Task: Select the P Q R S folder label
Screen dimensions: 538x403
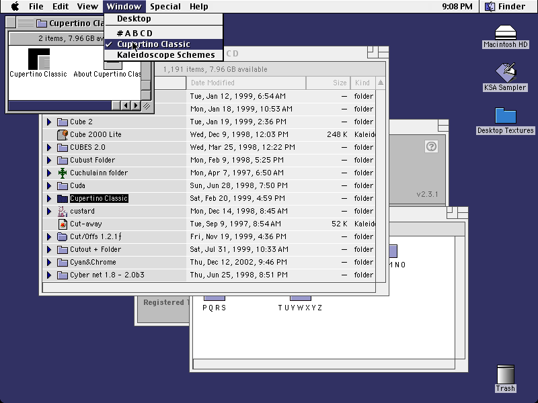Action: 215,308
